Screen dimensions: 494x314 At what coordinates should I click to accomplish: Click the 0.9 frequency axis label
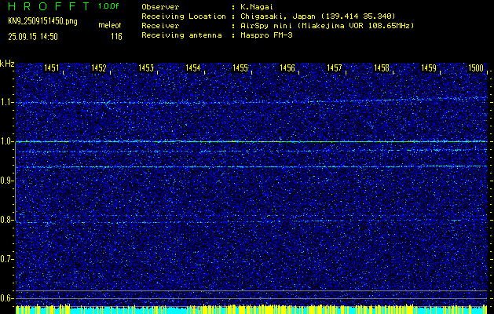pos(6,181)
